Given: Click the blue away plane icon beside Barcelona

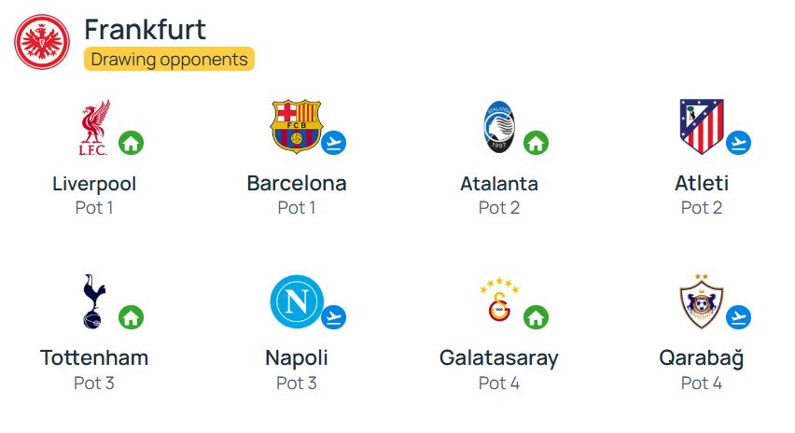Looking at the screenshot, I should point(334,143).
